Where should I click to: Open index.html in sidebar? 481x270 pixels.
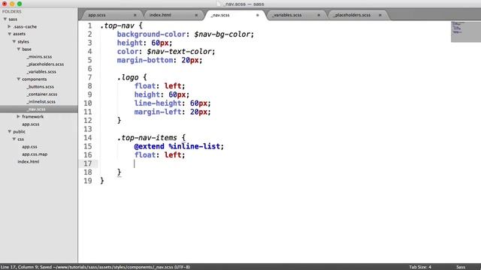click(x=29, y=162)
